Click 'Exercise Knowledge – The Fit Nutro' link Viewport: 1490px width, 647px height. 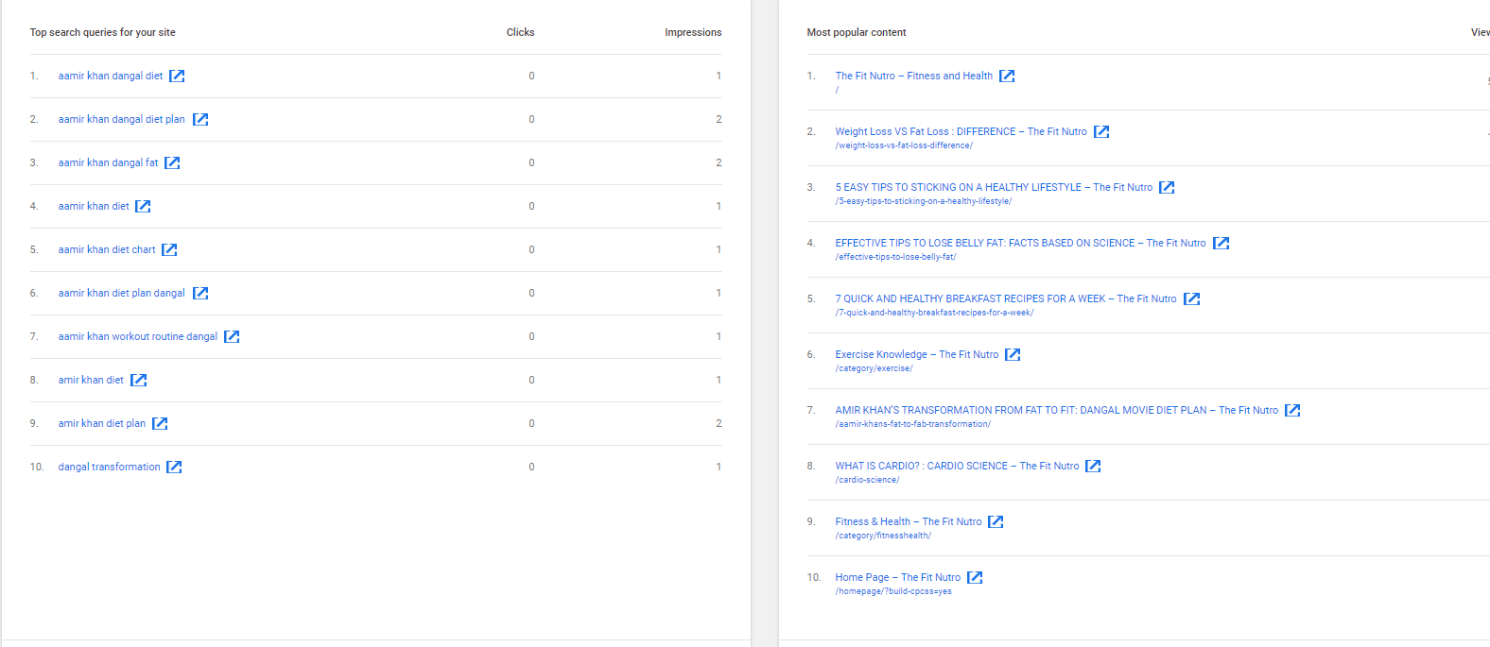(x=917, y=354)
